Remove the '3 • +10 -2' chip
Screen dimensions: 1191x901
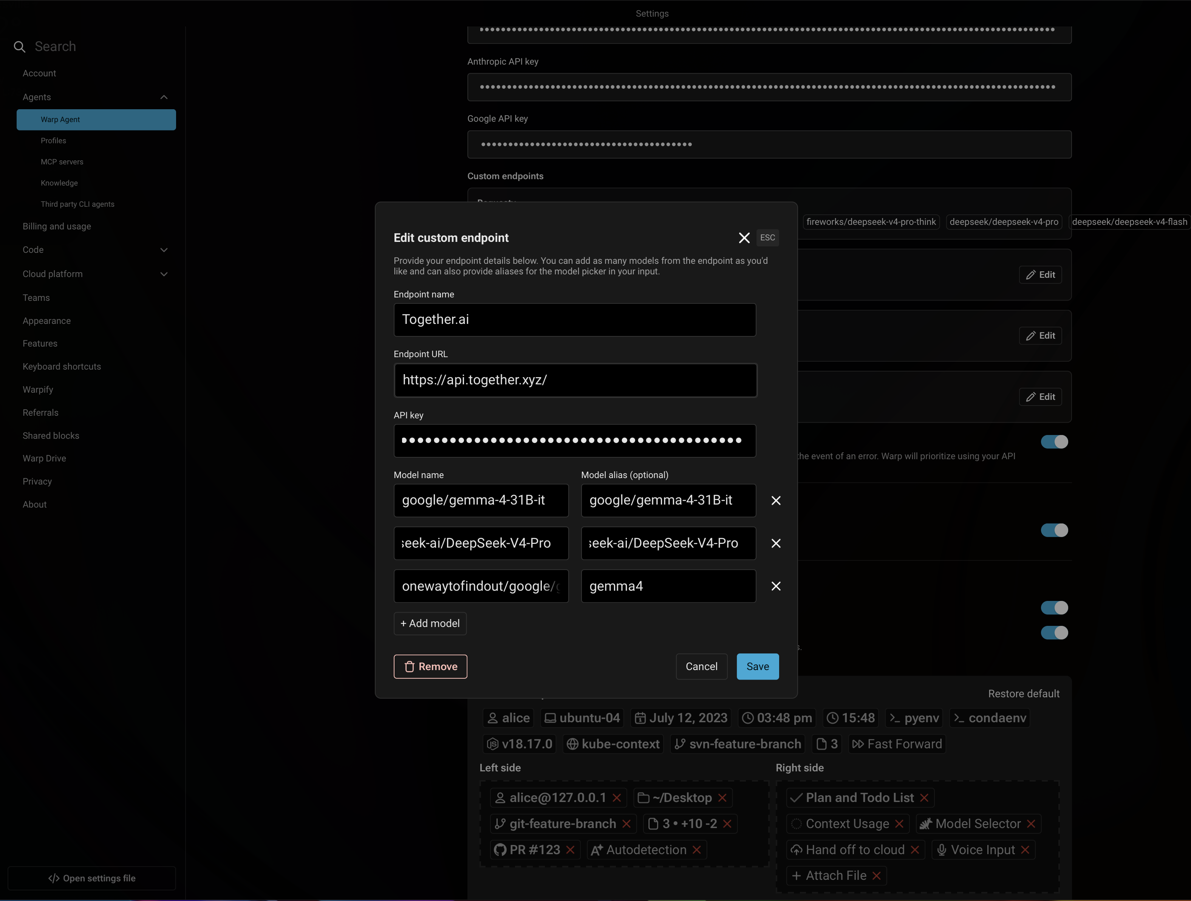[727, 824]
